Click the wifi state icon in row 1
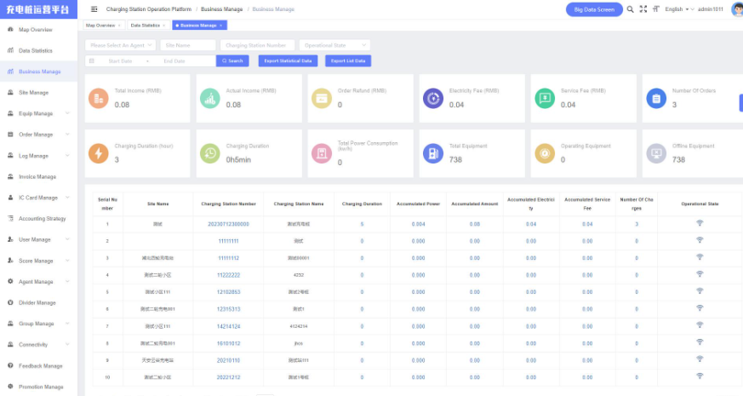Image resolution: width=743 pixels, height=396 pixels. coord(700,223)
